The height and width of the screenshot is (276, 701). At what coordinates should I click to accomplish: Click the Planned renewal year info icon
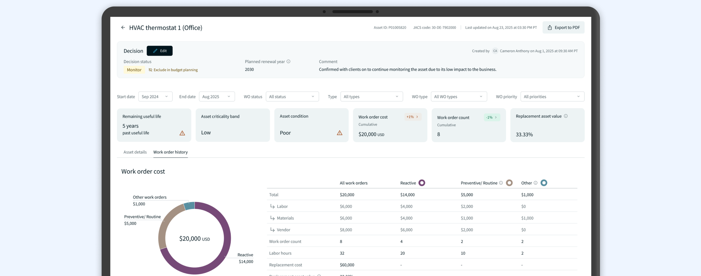click(x=288, y=61)
